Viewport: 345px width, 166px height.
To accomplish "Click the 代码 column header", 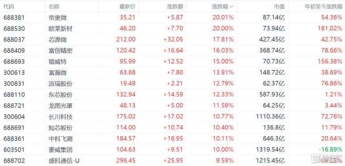I will 9,7.
